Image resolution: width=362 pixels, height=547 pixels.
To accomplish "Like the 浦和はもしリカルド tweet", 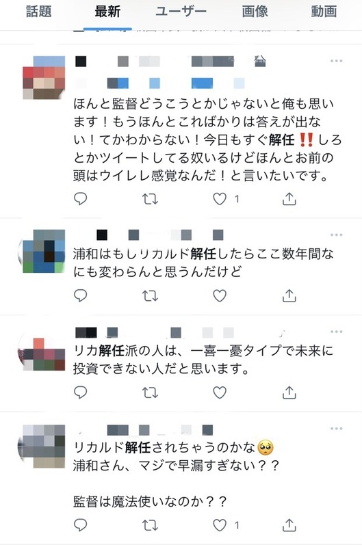I will (x=220, y=296).
